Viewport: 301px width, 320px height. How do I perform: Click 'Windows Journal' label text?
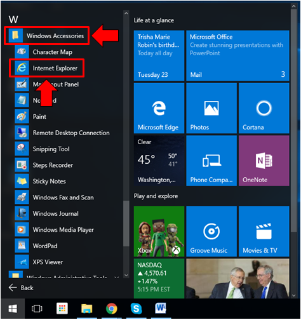[55, 213]
